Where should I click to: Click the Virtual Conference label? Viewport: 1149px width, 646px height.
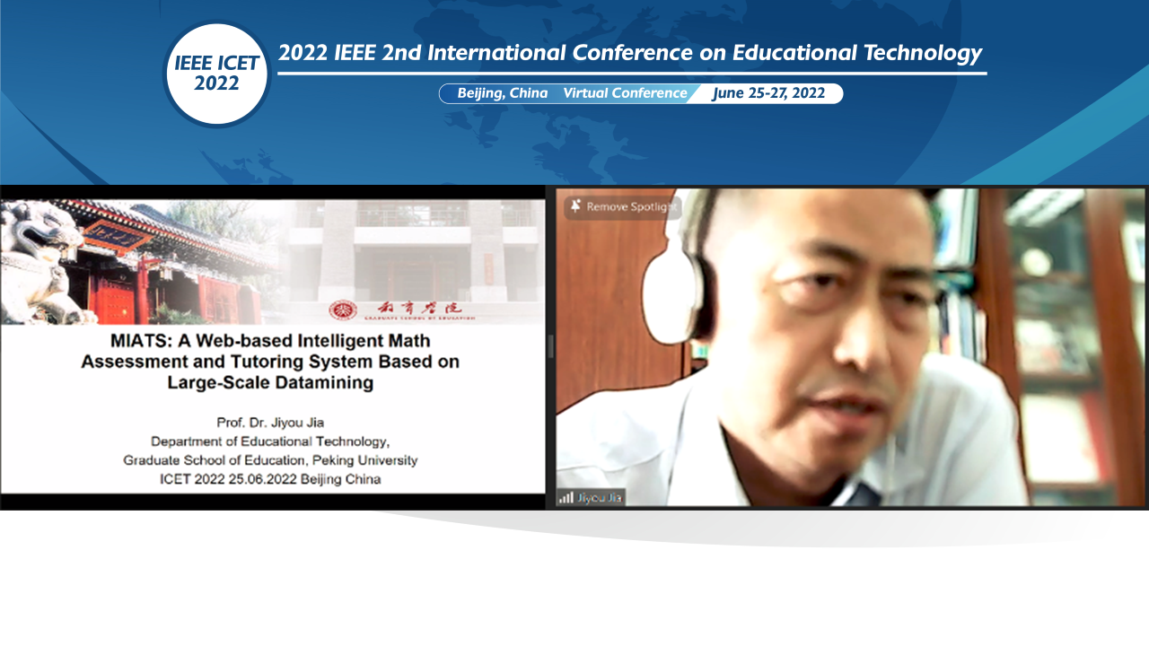625,93
